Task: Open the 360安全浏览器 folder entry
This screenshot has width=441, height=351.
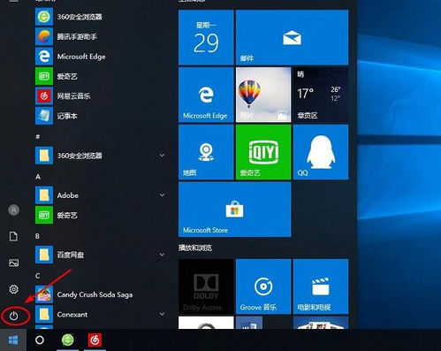Action: pos(100,156)
